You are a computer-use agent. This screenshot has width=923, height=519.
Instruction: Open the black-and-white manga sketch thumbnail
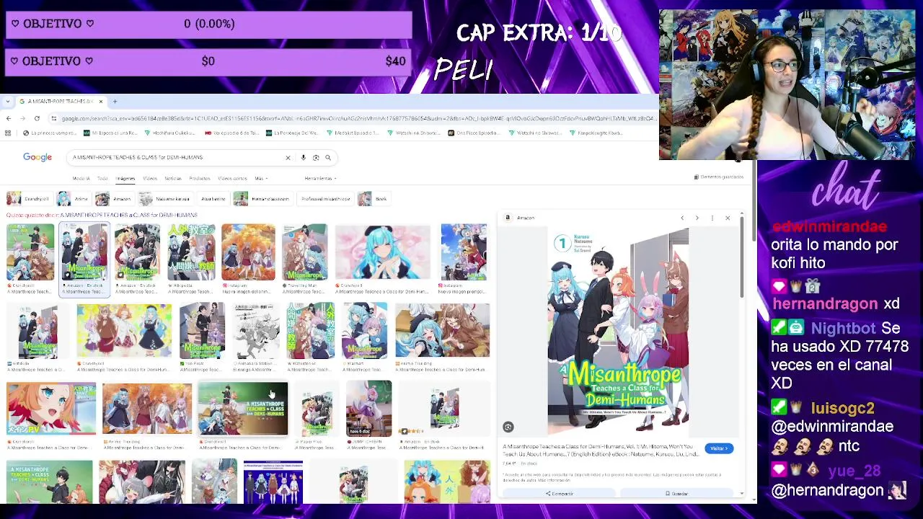[x=256, y=330]
